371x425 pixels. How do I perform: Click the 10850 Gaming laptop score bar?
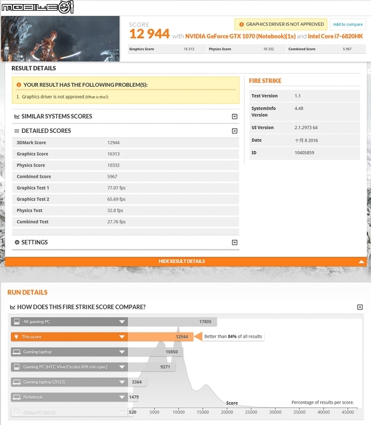click(x=155, y=352)
